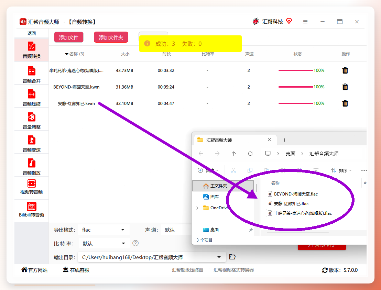Screen dimensions: 381x290
Task: Open the 音频压缩 audio compression tool
Action: point(32,98)
